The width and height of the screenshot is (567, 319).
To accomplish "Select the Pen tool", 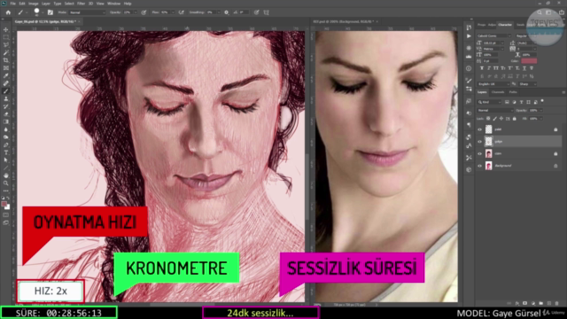I will tap(6, 144).
